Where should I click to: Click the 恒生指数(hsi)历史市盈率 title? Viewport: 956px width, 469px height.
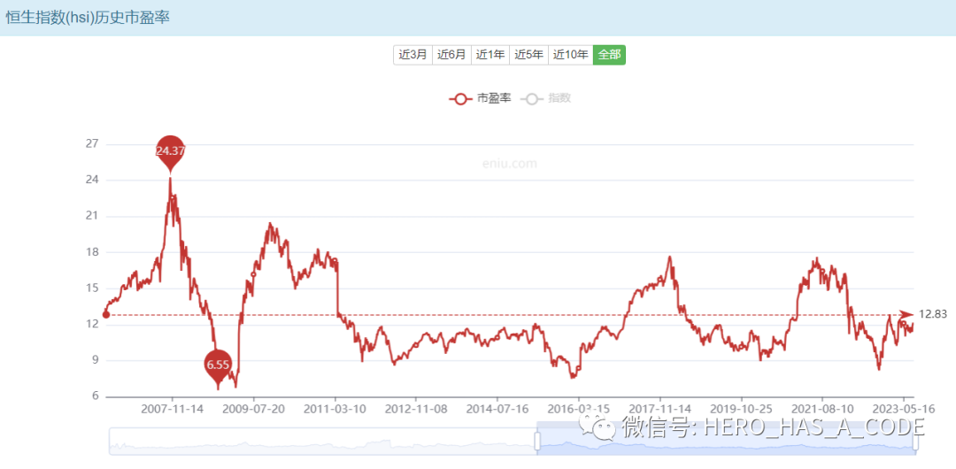pyautogui.click(x=87, y=18)
